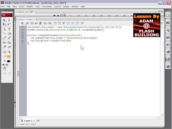Choose the Pen tool

tap(4, 29)
